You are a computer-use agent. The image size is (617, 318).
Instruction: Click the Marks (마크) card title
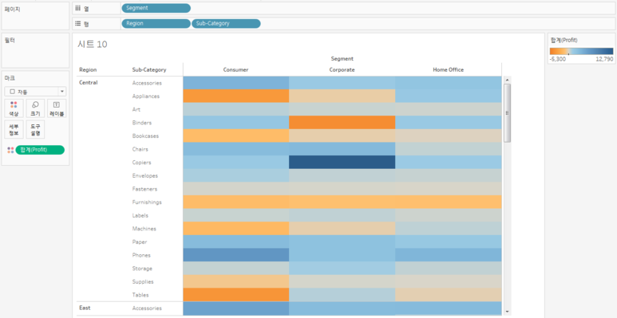[10, 78]
